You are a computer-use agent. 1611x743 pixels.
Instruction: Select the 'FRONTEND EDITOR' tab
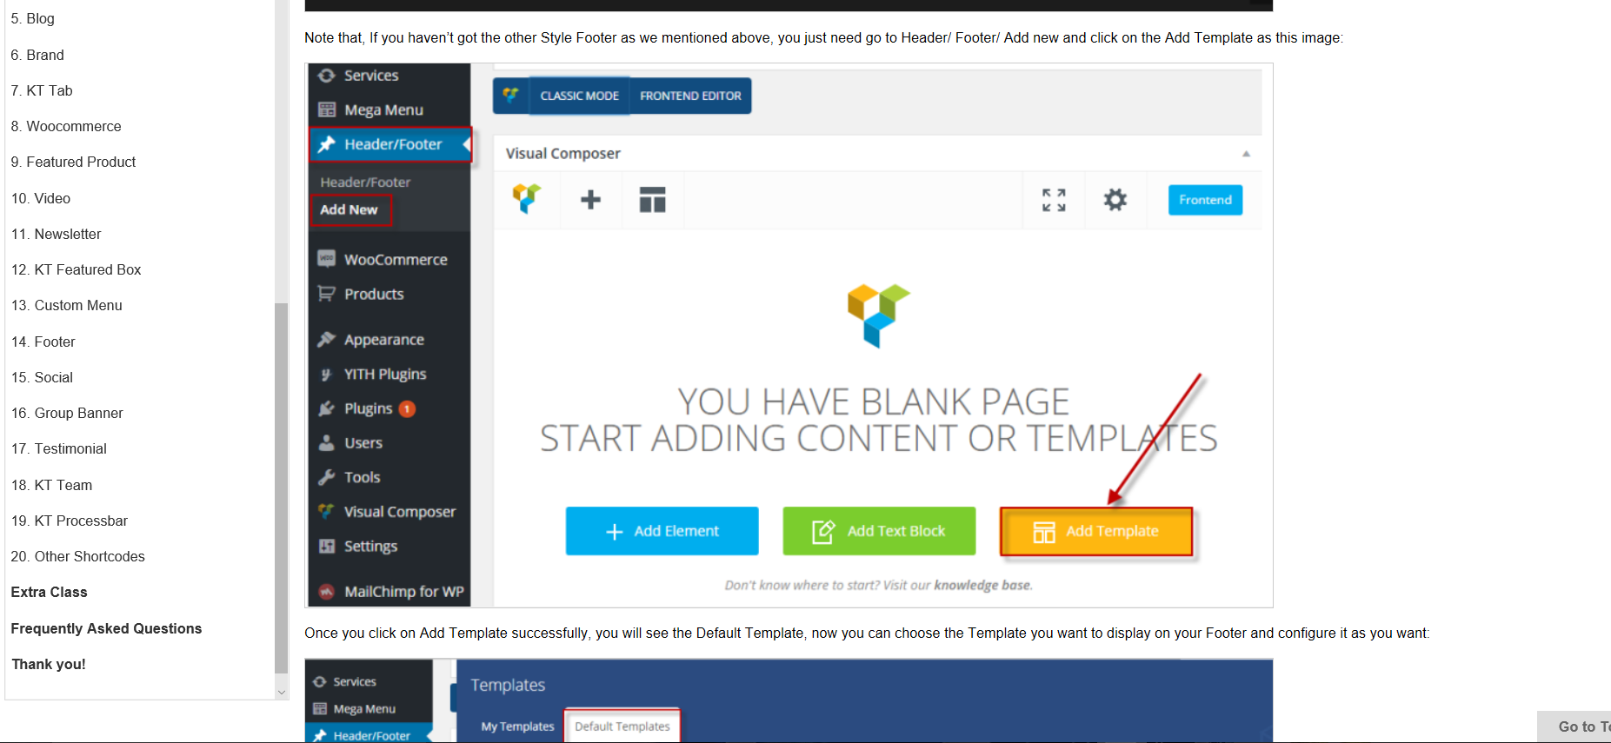pyautogui.click(x=690, y=96)
